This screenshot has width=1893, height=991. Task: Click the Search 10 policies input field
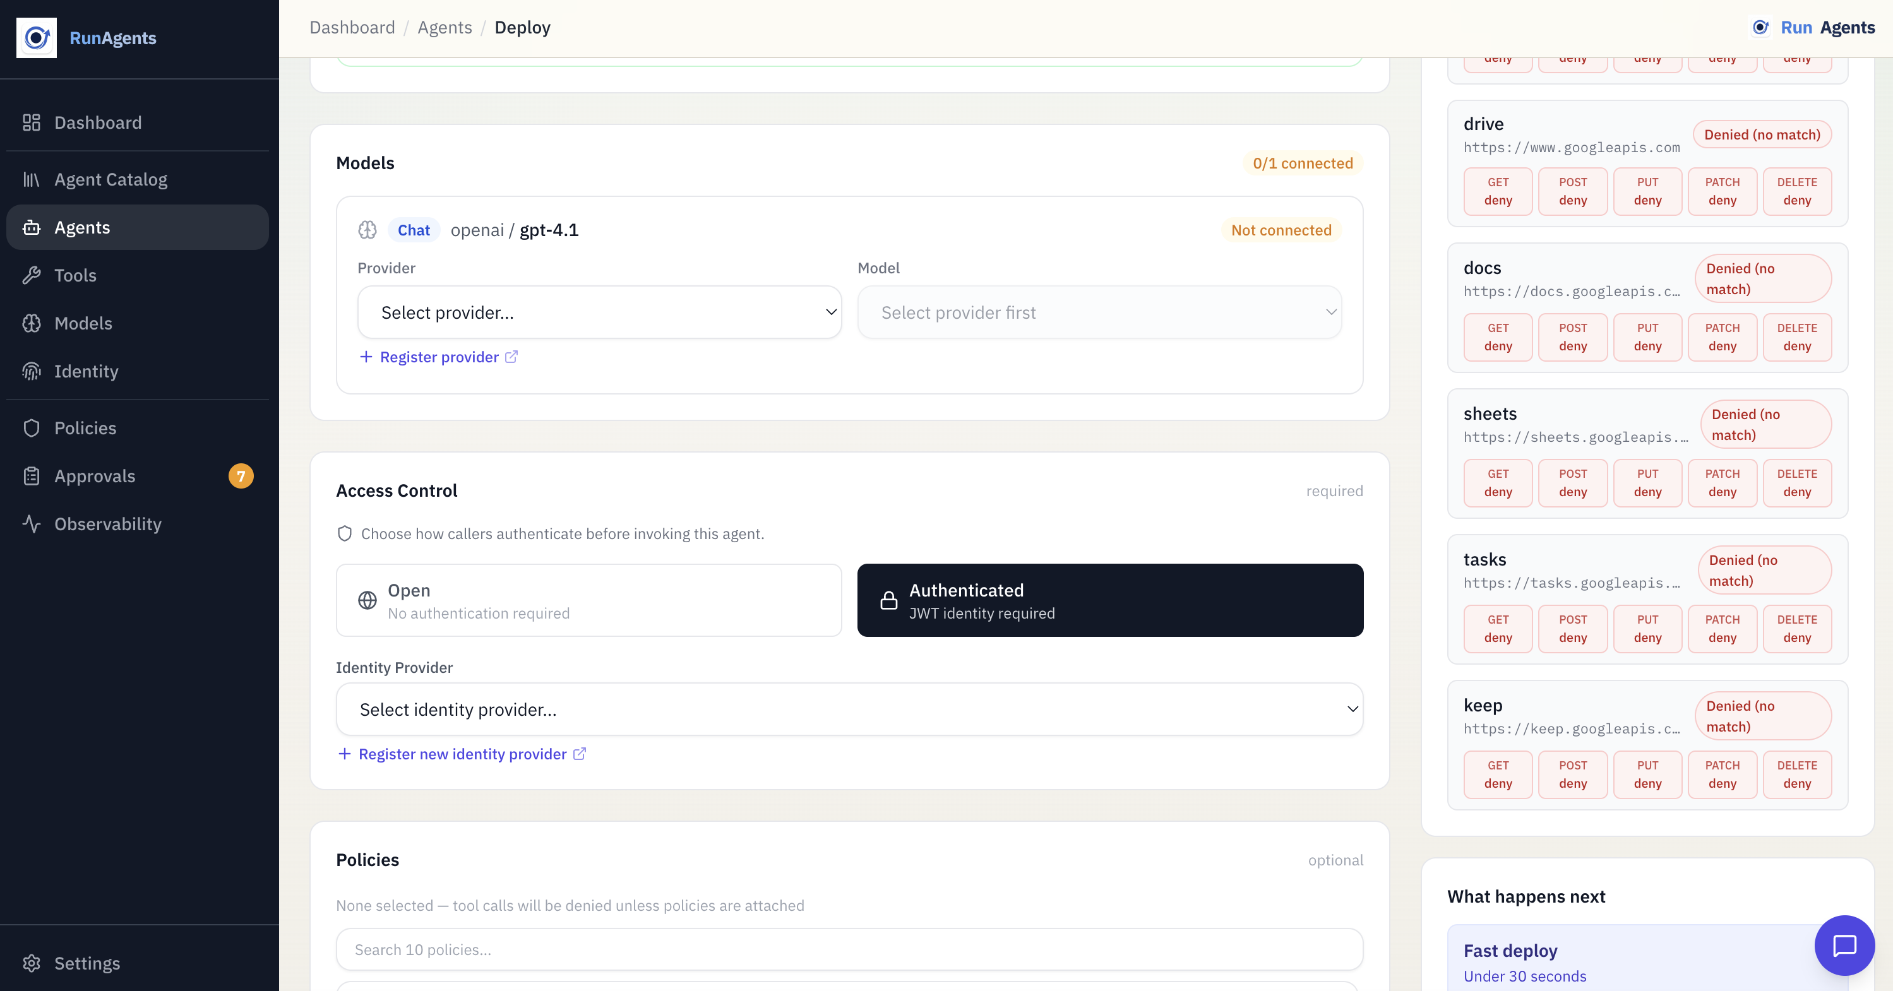pos(849,949)
